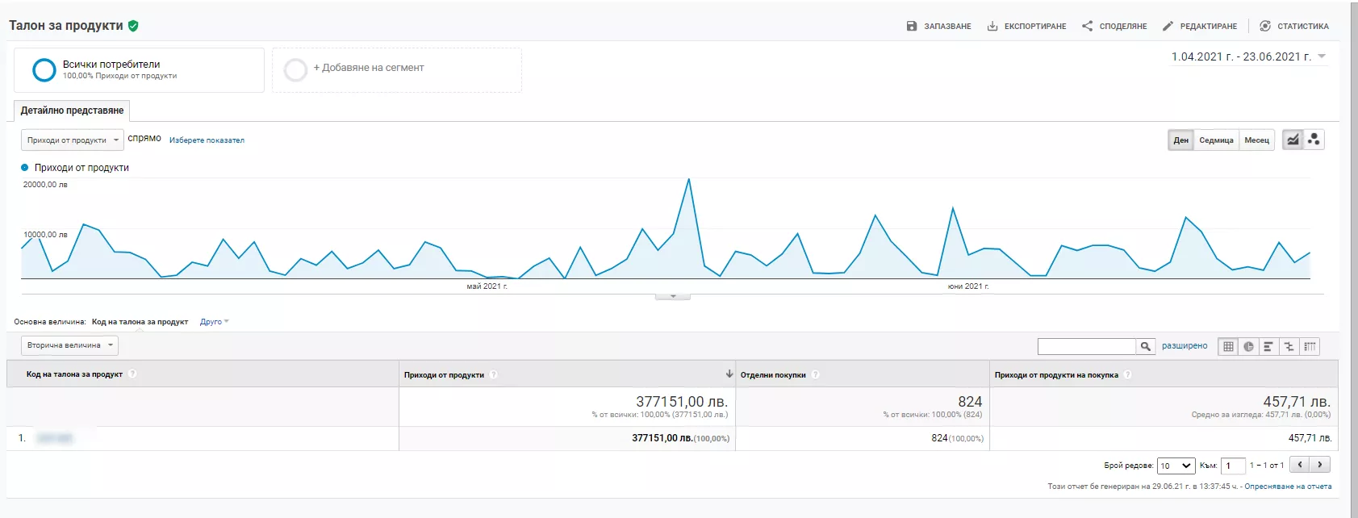Open the date range selector

pyautogui.click(x=1248, y=56)
